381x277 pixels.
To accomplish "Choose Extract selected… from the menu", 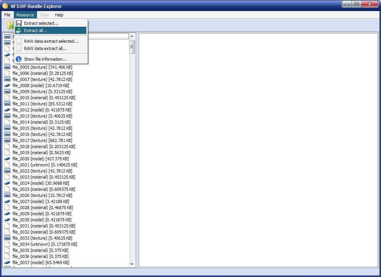I will point(50,23).
